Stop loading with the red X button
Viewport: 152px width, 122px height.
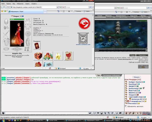point(63,7)
